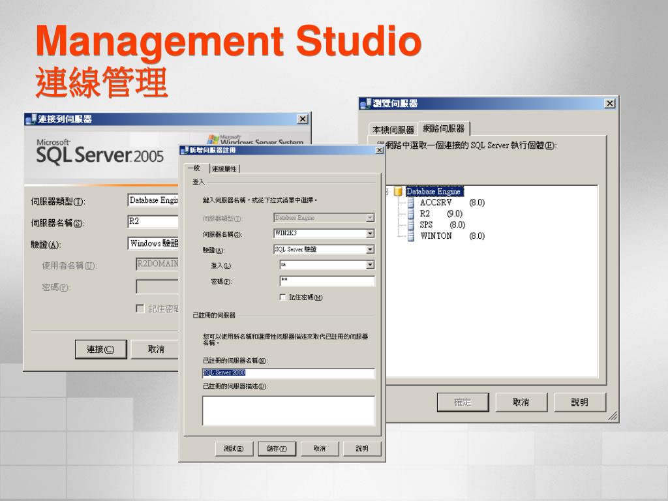Image resolution: width=668 pixels, height=501 pixels.
Task: Select ACCSRV (8.0) in server list
Action: (453, 203)
